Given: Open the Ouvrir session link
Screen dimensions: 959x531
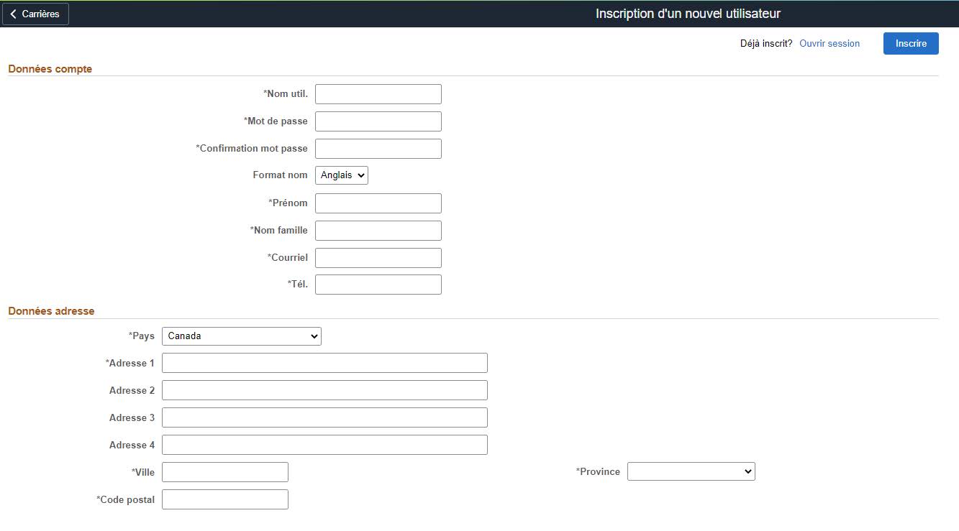Looking at the screenshot, I should pyautogui.click(x=829, y=44).
